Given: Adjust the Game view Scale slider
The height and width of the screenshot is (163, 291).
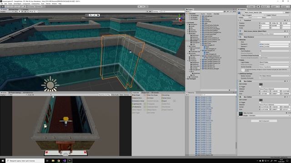Looking at the screenshot, I should (41, 95).
